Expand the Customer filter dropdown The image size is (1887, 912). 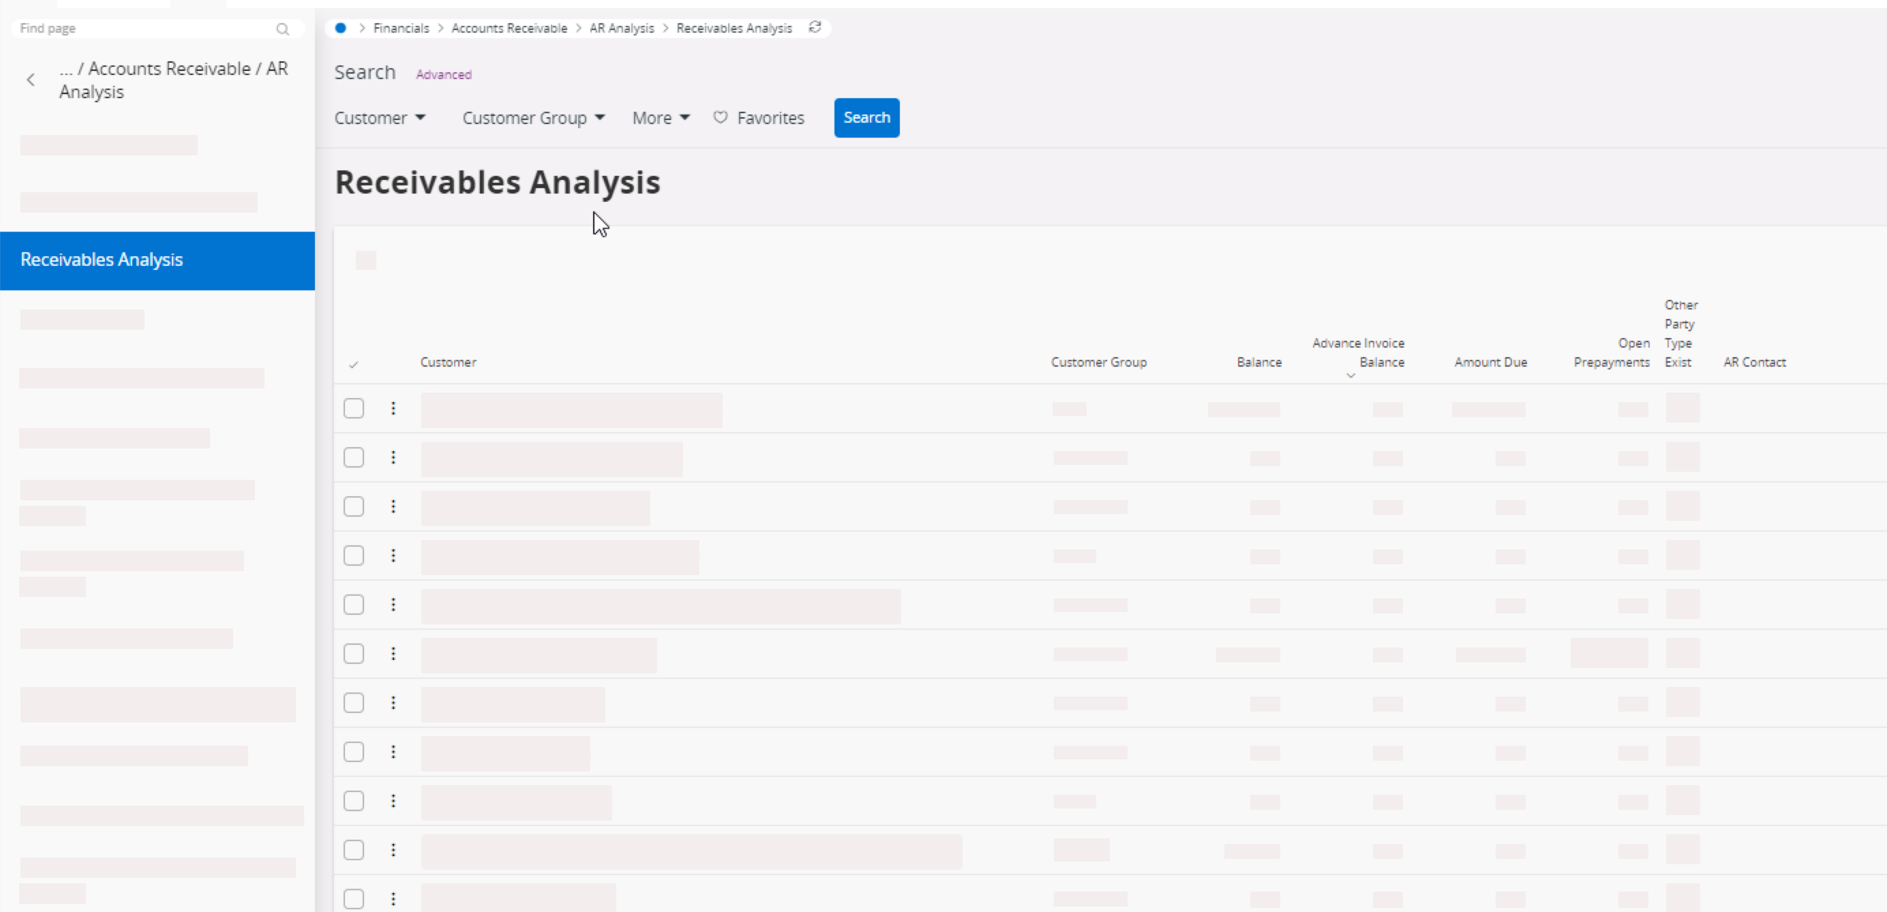point(380,118)
